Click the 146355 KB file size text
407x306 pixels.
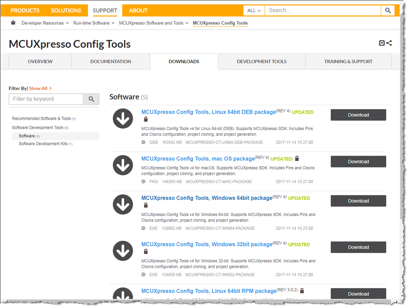(x=172, y=181)
